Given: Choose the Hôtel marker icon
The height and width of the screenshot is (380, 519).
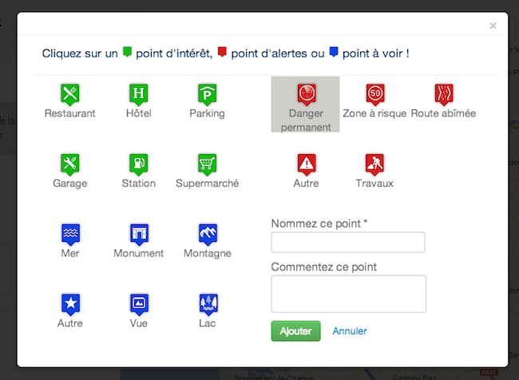Looking at the screenshot, I should 139,94.
